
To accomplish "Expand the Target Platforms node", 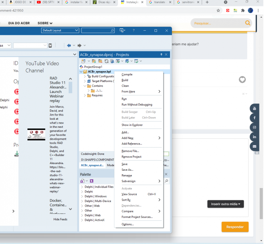I will coord(85,81).
